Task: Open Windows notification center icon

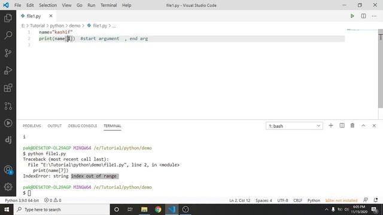Action: pyautogui.click(x=375, y=210)
